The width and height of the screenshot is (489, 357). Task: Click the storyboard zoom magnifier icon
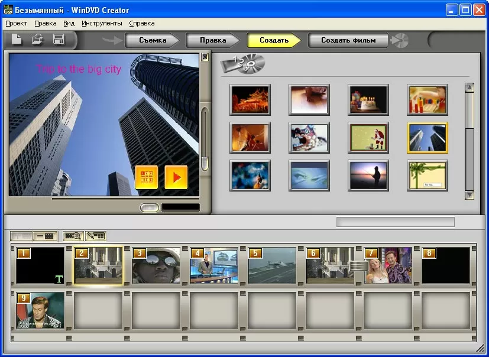click(74, 236)
